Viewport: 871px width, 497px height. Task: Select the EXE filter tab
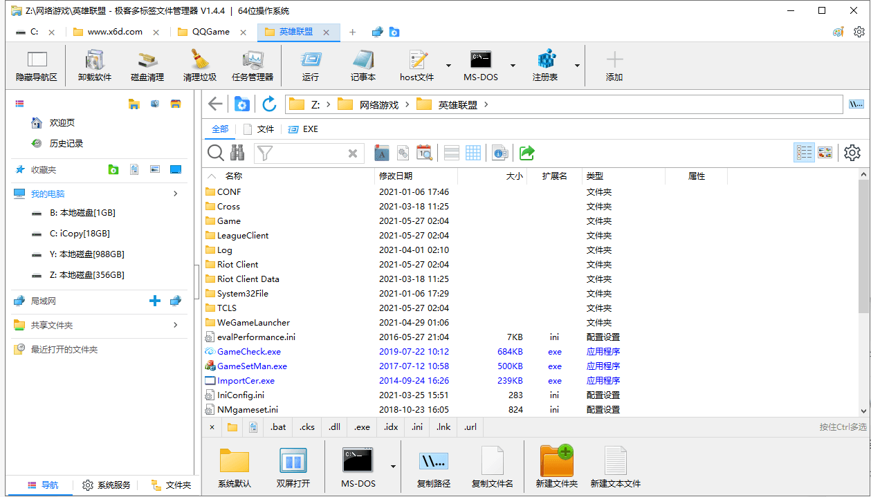tap(303, 129)
